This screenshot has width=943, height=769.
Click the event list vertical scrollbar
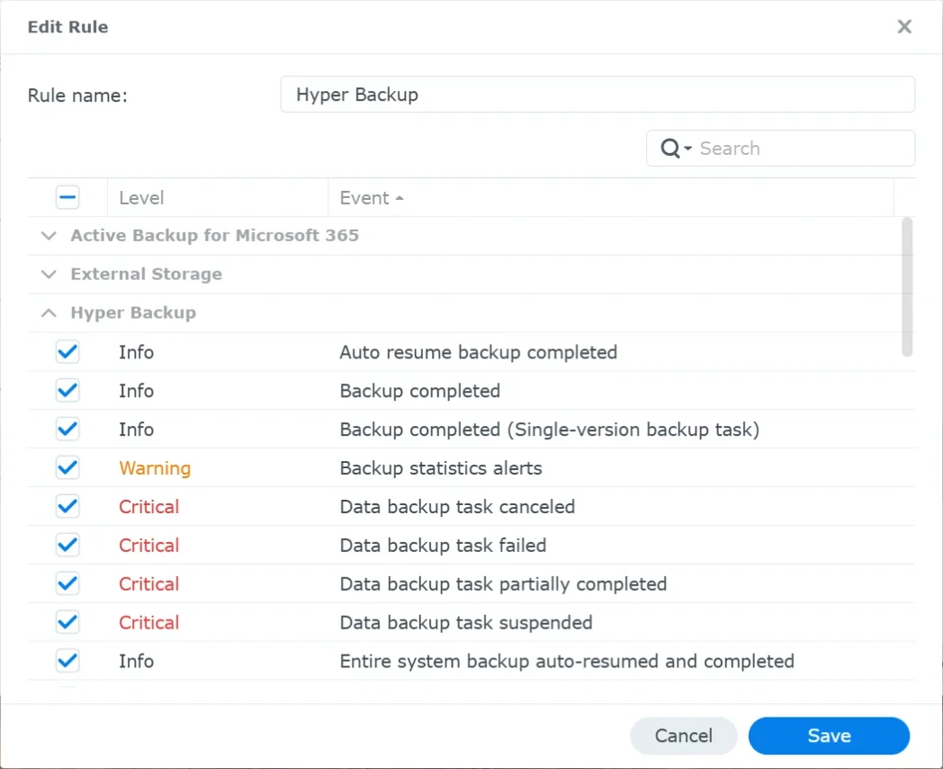tap(907, 287)
